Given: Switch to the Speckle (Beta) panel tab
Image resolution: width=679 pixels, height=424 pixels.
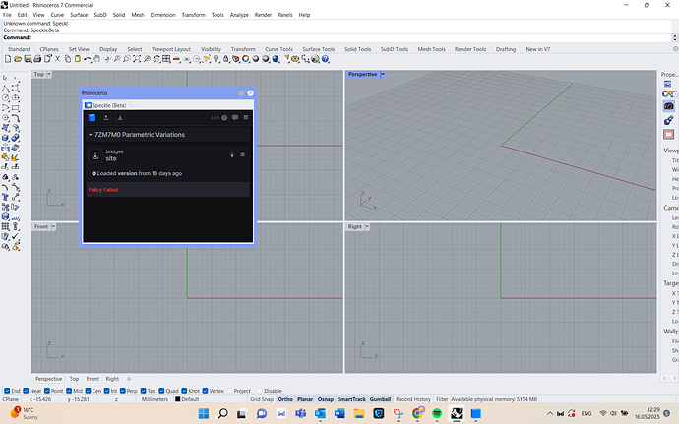Looking at the screenshot, I should click(x=105, y=105).
